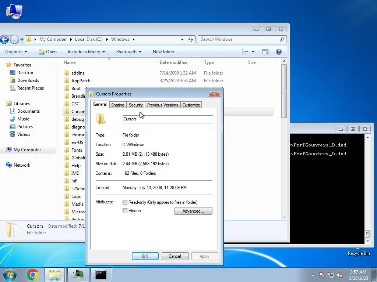Toggle the preview pane icon
The image size is (377, 282).
point(265,52)
